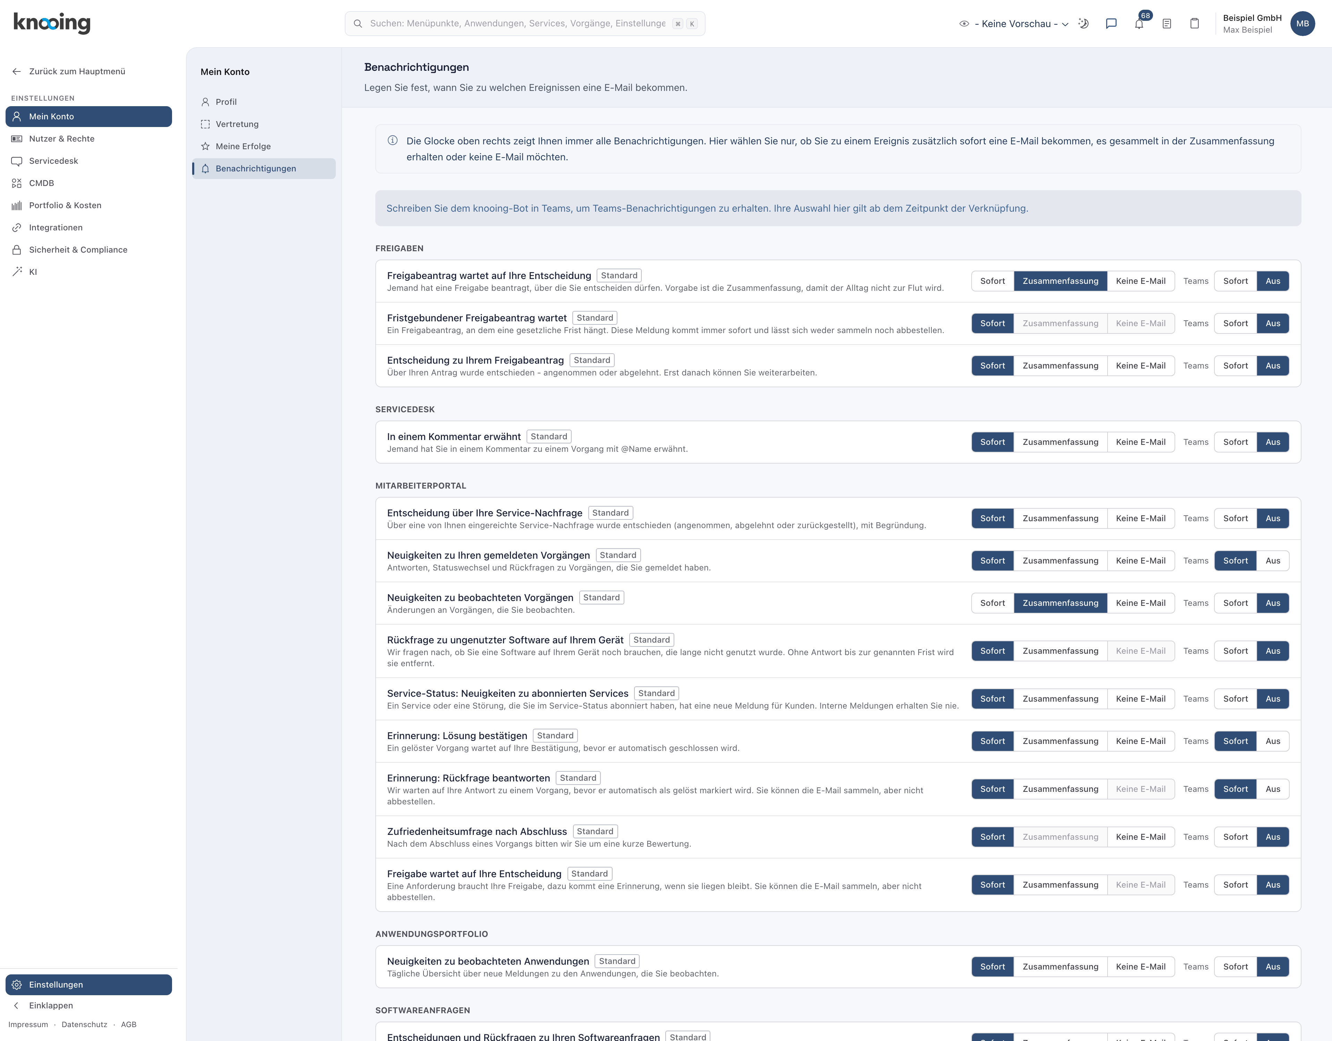Click the Sicherheit & Compliance lock icon

click(x=17, y=250)
